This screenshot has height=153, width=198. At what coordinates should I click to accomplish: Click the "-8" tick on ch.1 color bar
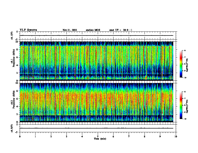(185, 64)
